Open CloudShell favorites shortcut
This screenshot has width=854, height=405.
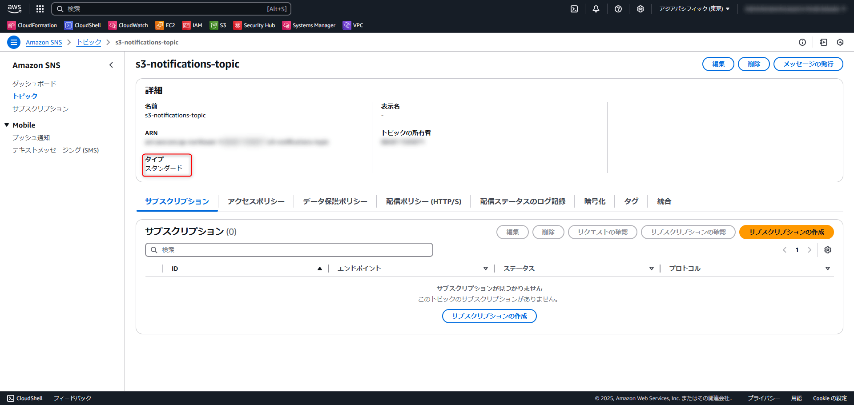point(83,25)
